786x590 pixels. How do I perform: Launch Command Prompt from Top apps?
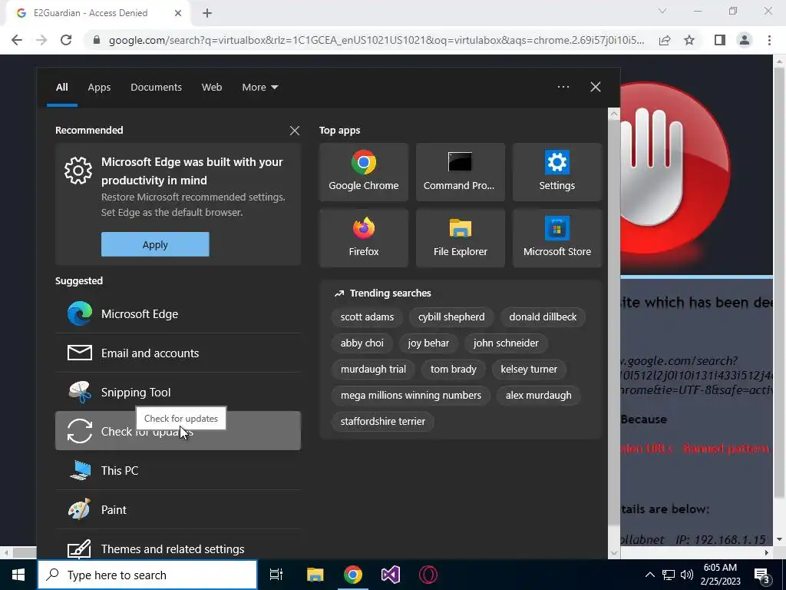click(x=461, y=172)
